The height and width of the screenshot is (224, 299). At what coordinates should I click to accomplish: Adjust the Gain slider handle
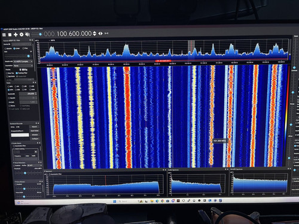pos(29,56)
